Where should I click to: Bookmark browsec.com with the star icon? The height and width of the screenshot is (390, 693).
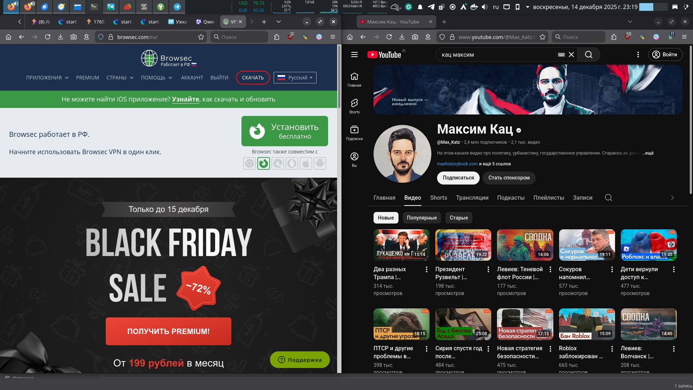pos(201,37)
